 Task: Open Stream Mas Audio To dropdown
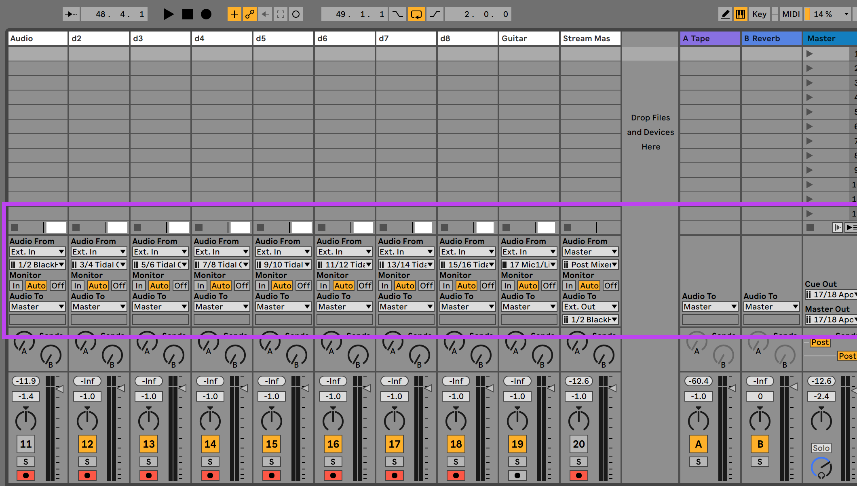[x=590, y=307]
